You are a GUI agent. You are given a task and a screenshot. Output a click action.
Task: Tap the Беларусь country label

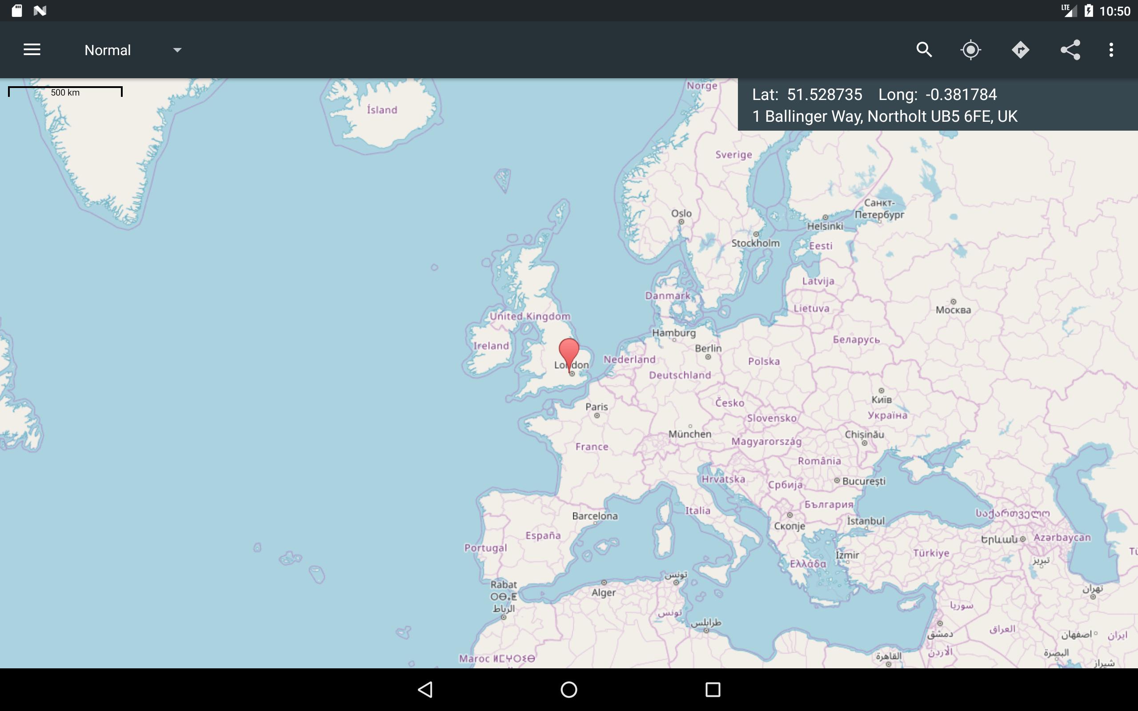coord(856,340)
